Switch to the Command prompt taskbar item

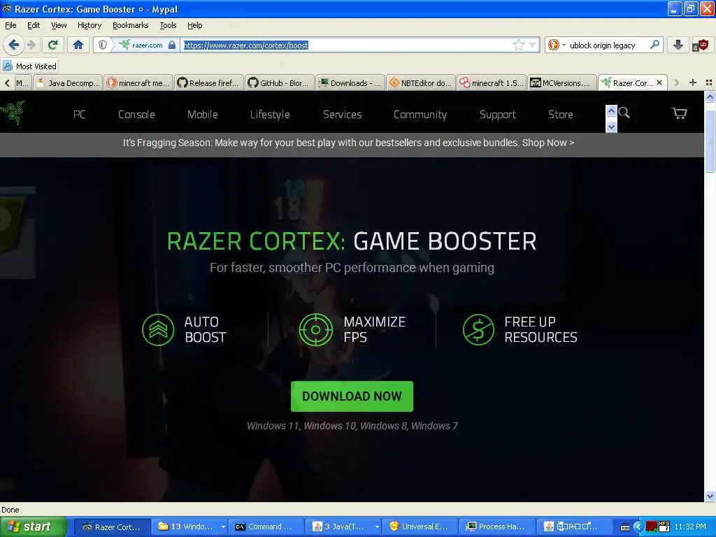click(x=266, y=527)
